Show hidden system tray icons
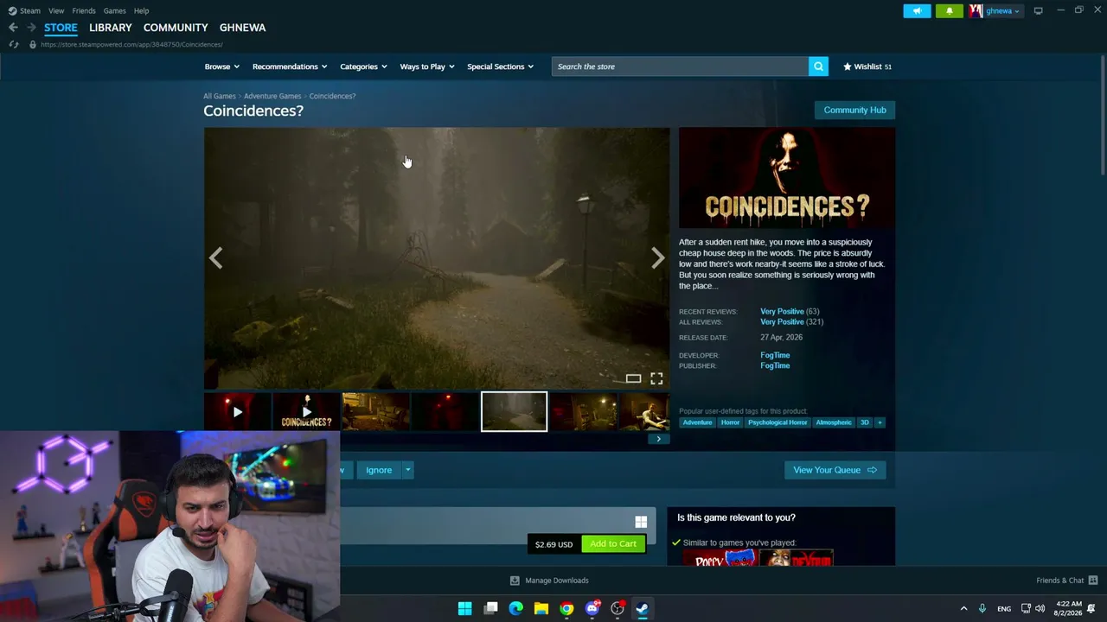Screen dimensions: 1107x622 [963, 608]
